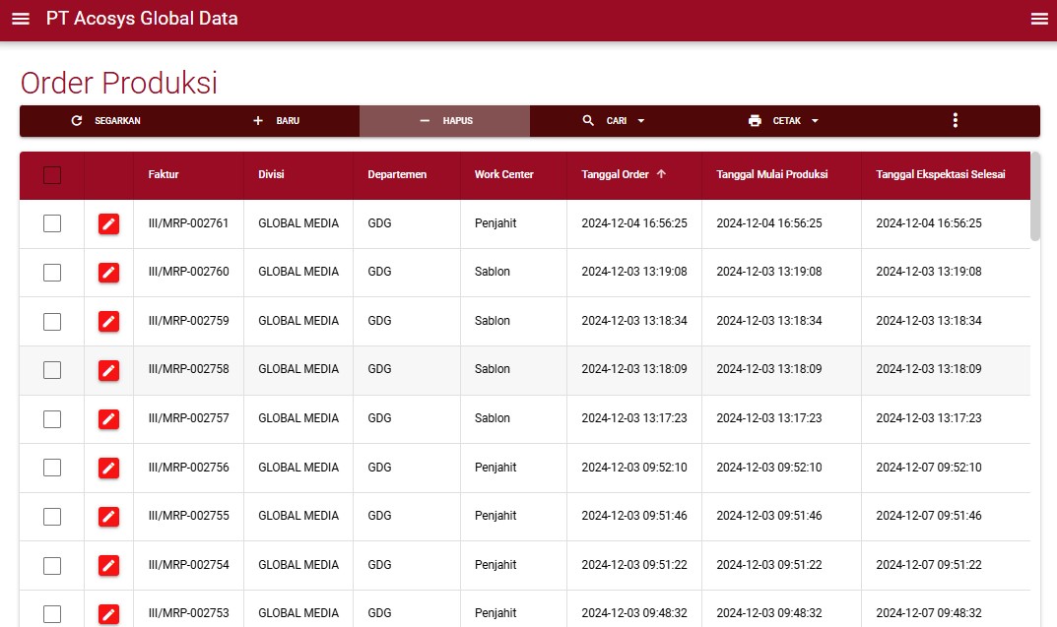Toggle the select-all checkbox in header
The width and height of the screenshot is (1057, 627).
click(52, 175)
